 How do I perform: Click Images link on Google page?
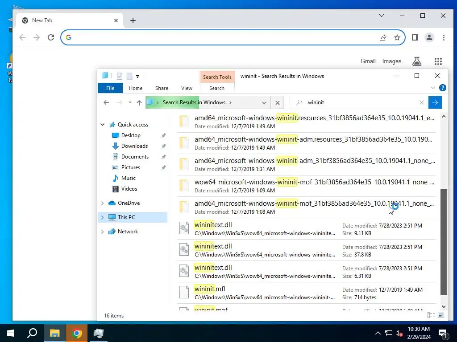(392, 61)
